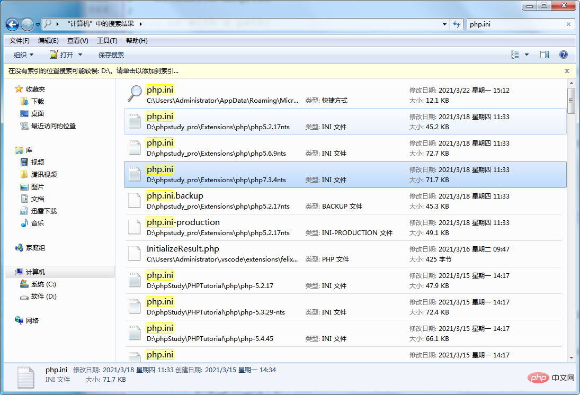Open drive 系统 (C:)
The height and width of the screenshot is (395, 580).
tap(38, 284)
